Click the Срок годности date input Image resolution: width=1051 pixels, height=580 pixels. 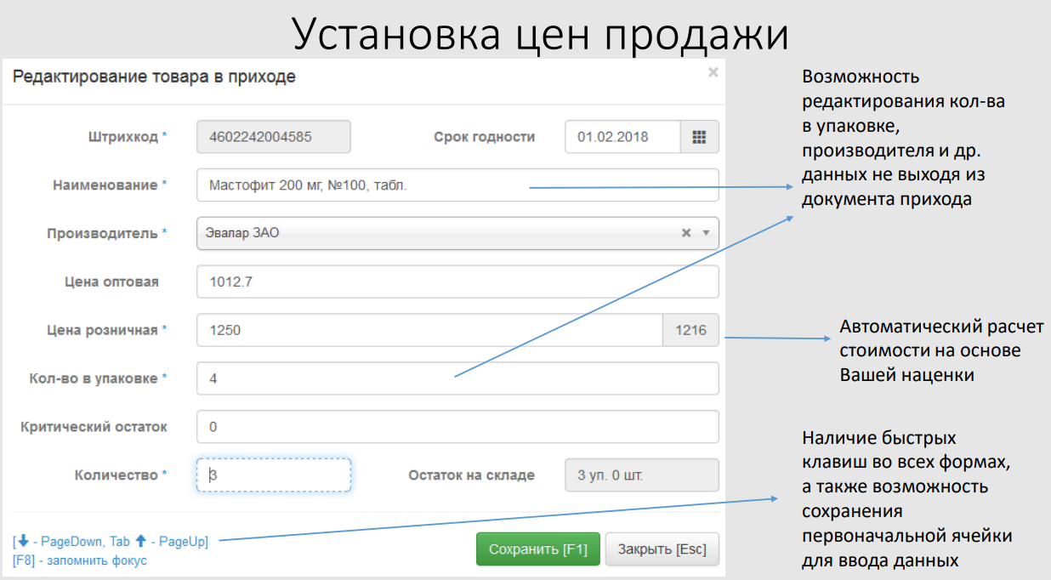pyautogui.click(x=622, y=137)
